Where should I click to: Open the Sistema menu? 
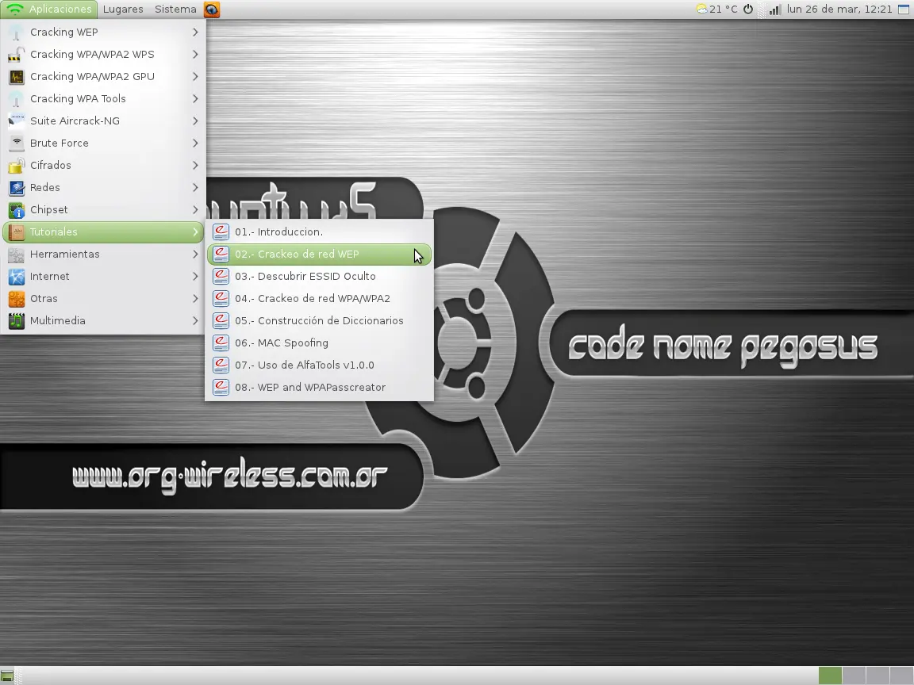(x=175, y=10)
